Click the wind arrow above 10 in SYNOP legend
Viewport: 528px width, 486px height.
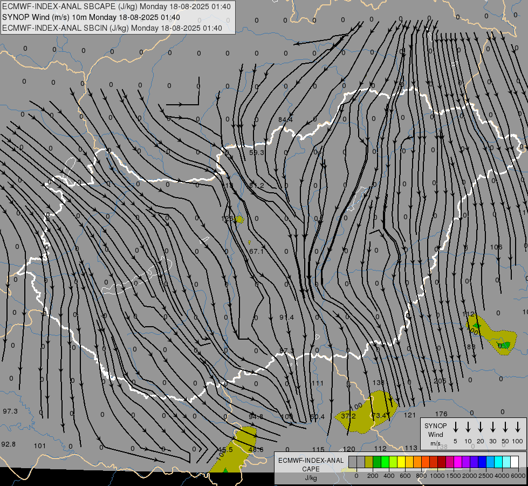coord(468,427)
